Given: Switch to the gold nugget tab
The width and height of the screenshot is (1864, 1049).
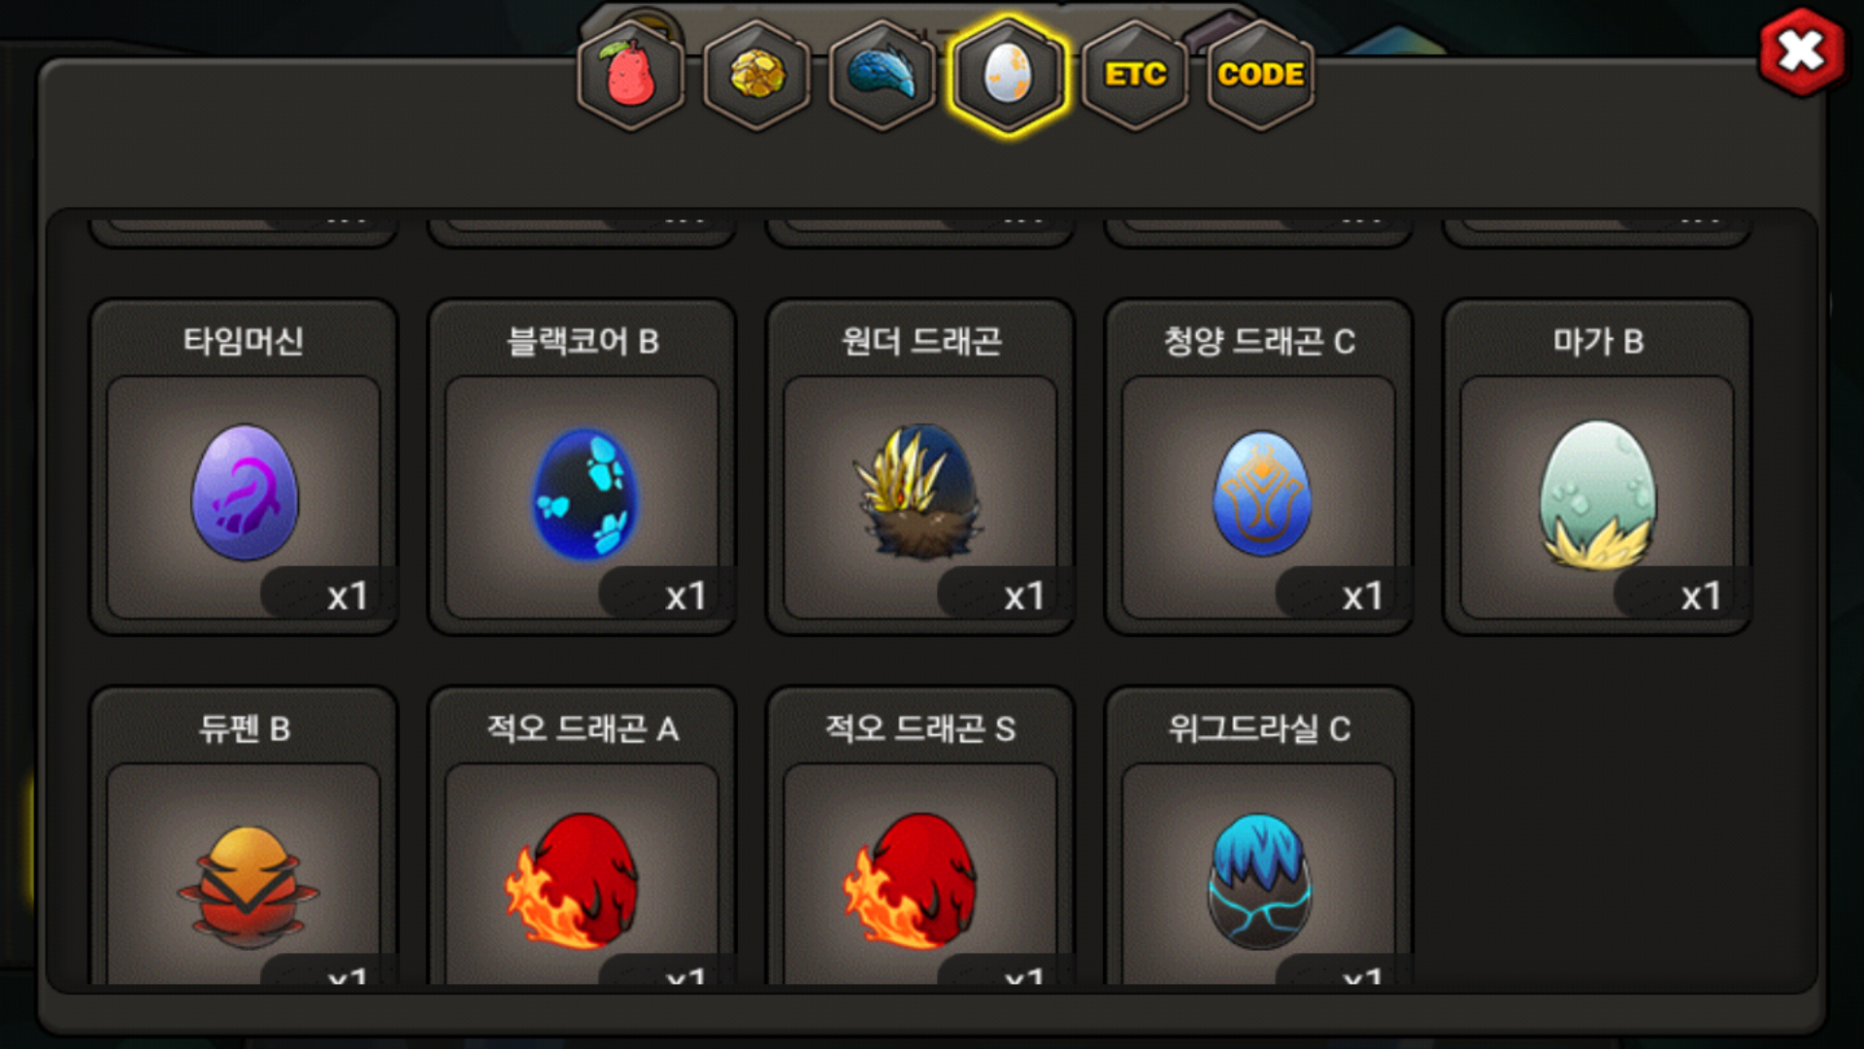Looking at the screenshot, I should pos(757,75).
